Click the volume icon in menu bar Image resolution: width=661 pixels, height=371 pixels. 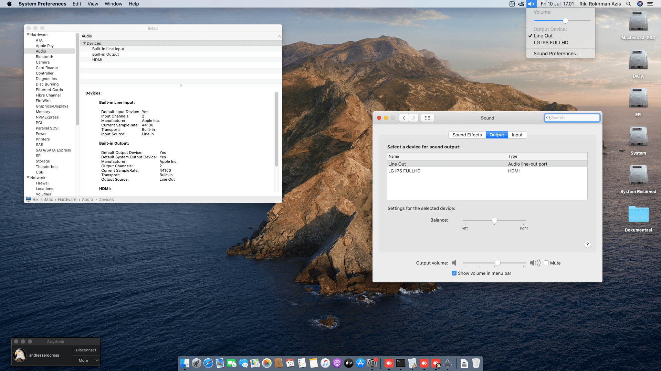pos(531,4)
